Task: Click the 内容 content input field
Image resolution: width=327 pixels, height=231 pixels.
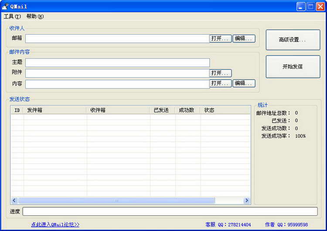Action: (x=117, y=84)
